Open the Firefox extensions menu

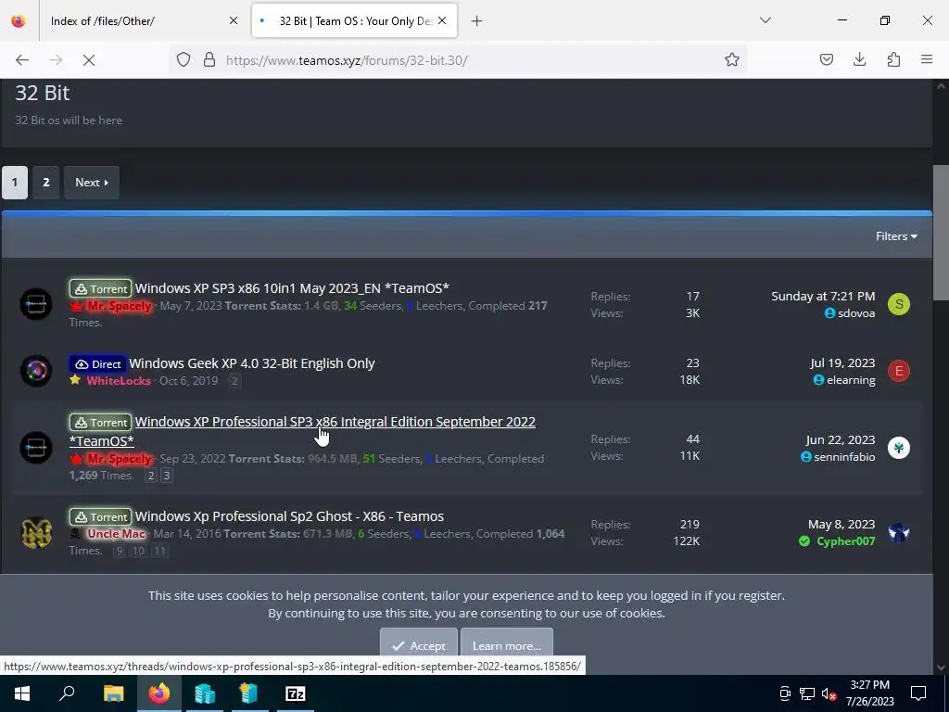893,59
